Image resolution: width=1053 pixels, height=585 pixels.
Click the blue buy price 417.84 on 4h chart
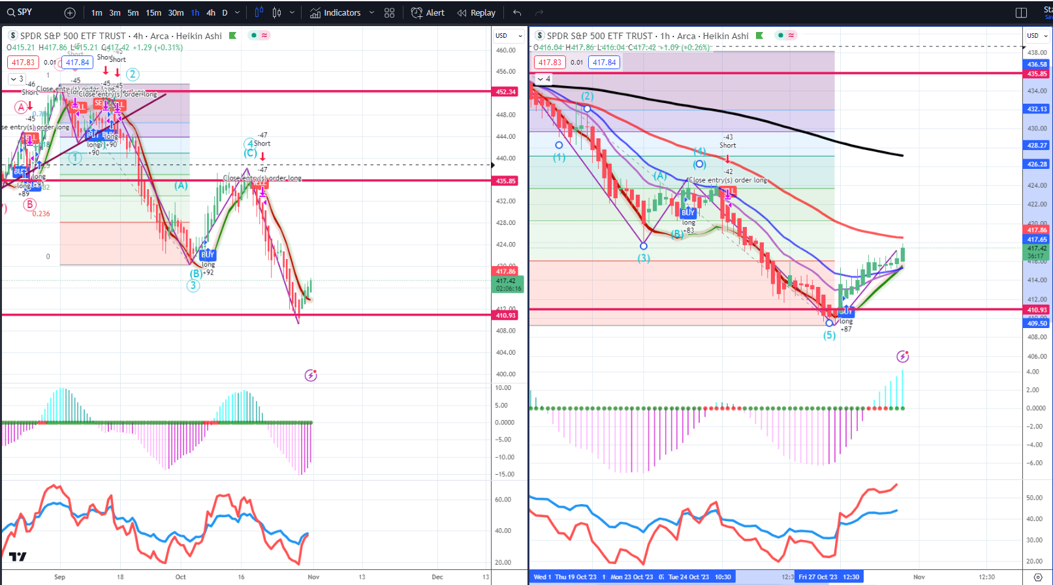(x=77, y=63)
